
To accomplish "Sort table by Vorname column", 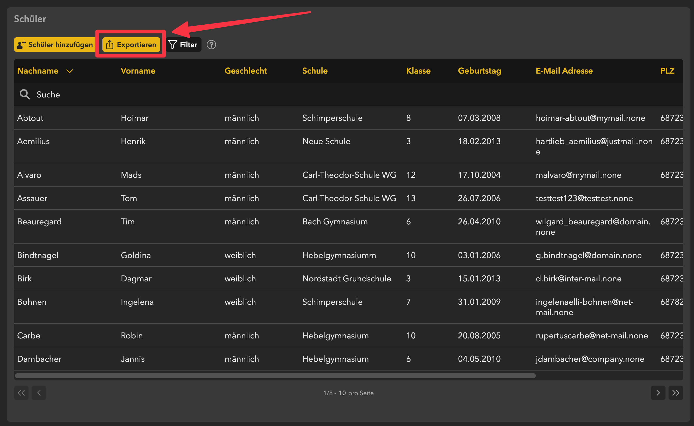I will (x=138, y=71).
